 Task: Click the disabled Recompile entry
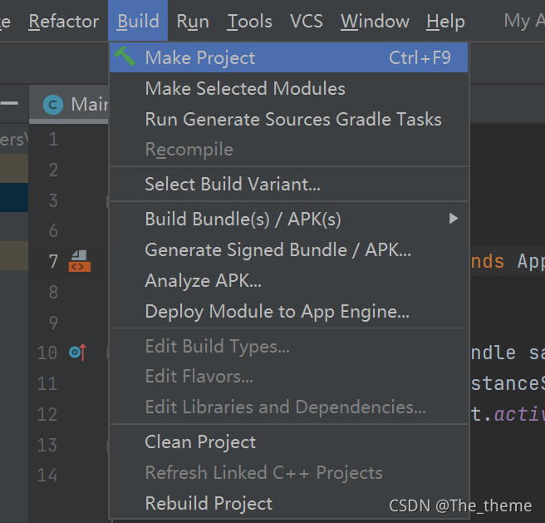[288, 150]
